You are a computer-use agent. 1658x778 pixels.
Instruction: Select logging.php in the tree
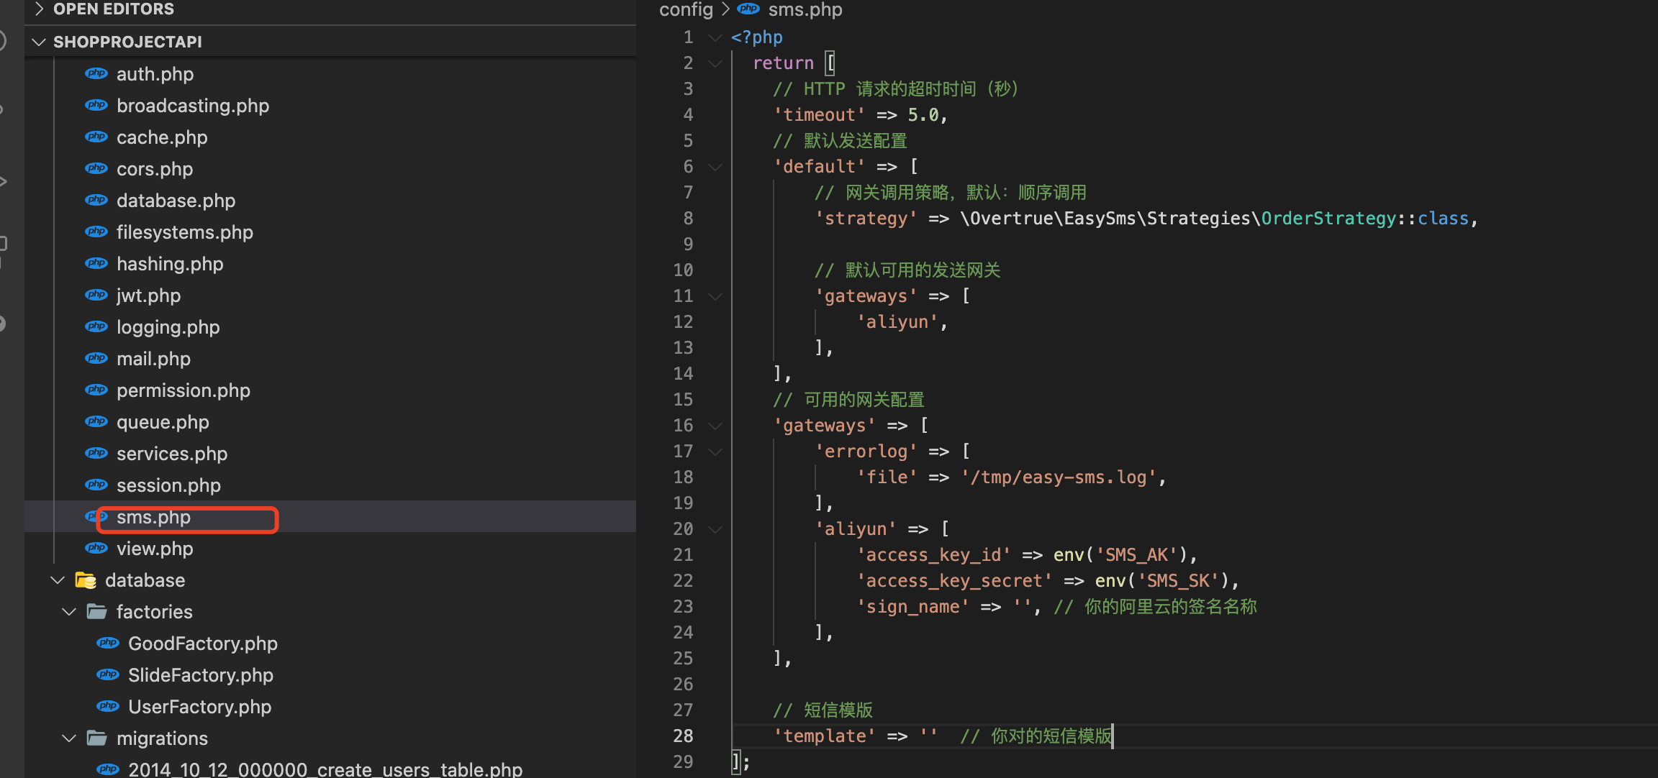tap(168, 327)
